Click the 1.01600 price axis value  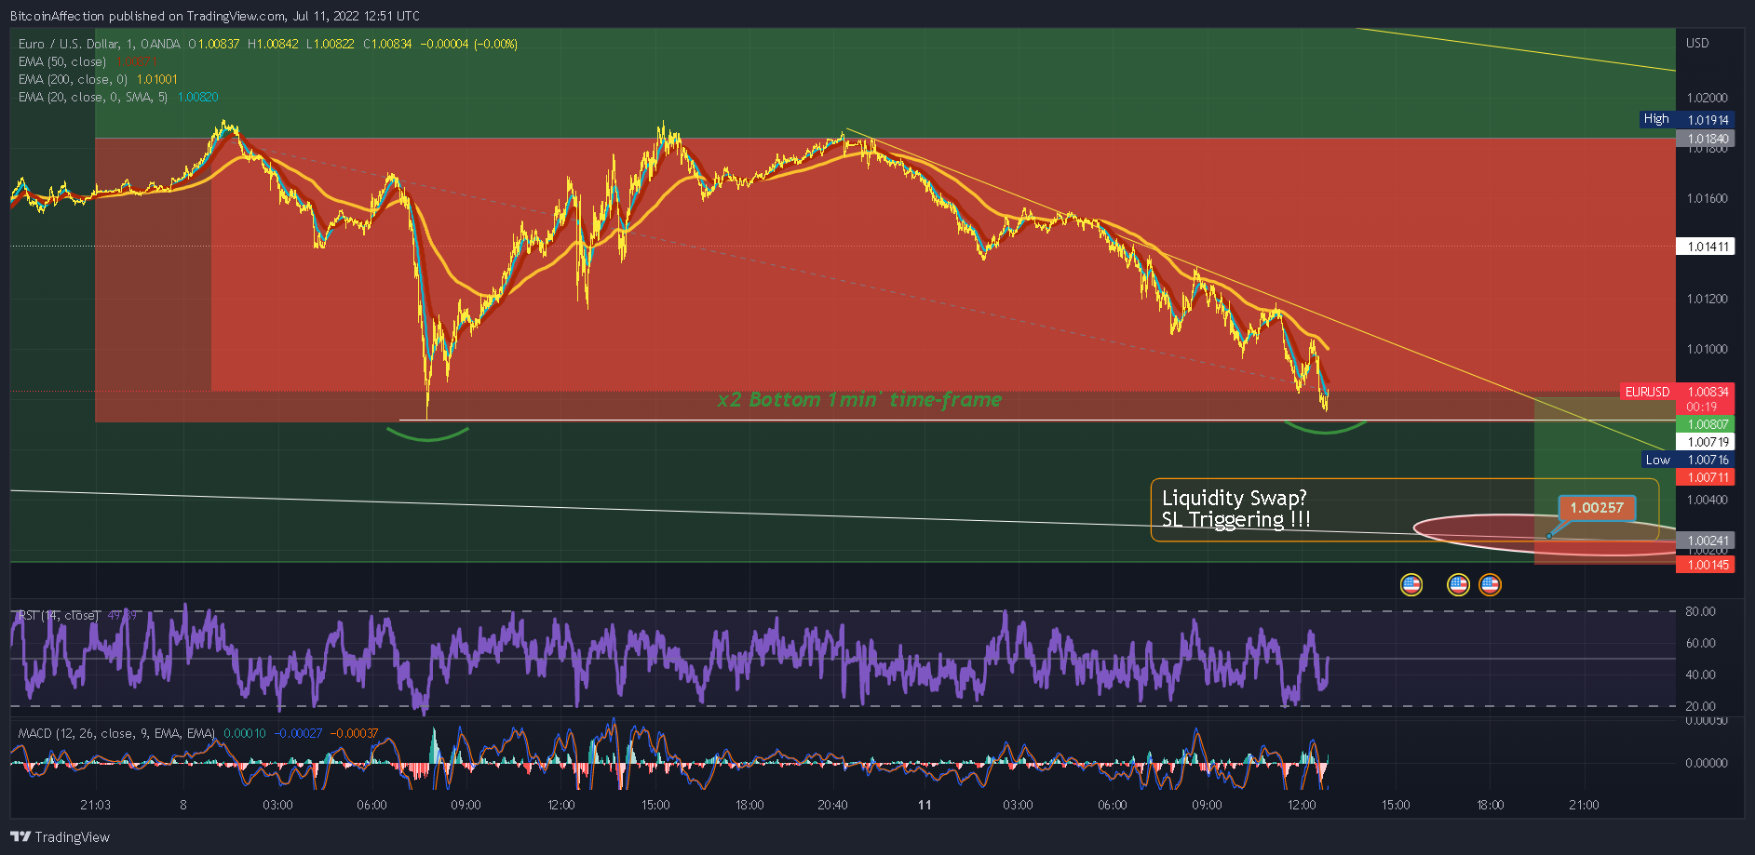pyautogui.click(x=1707, y=198)
